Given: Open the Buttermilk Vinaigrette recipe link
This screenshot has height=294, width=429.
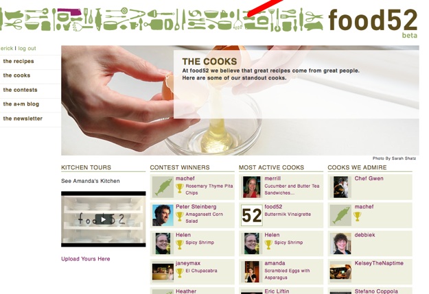Looking at the screenshot, I should (288, 215).
